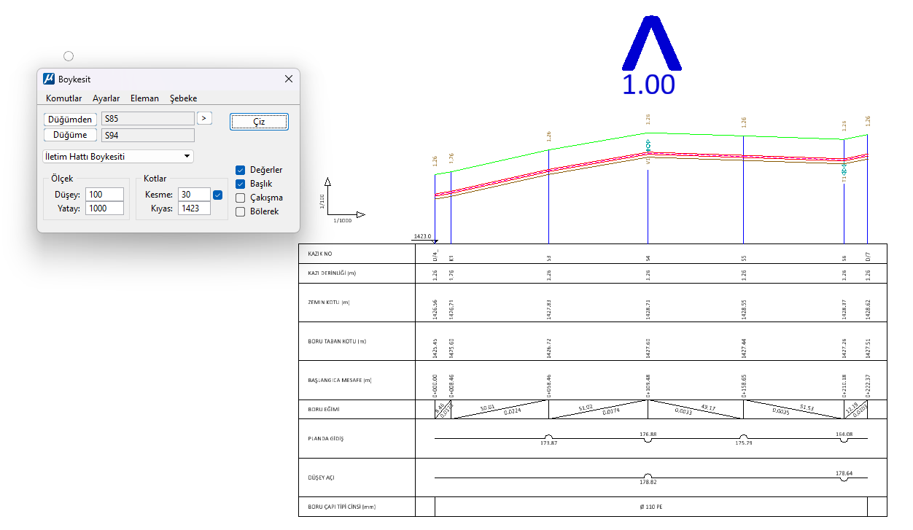Click the 164.08 plan angle value
Image resolution: width=913 pixels, height=530 pixels.
point(844,434)
